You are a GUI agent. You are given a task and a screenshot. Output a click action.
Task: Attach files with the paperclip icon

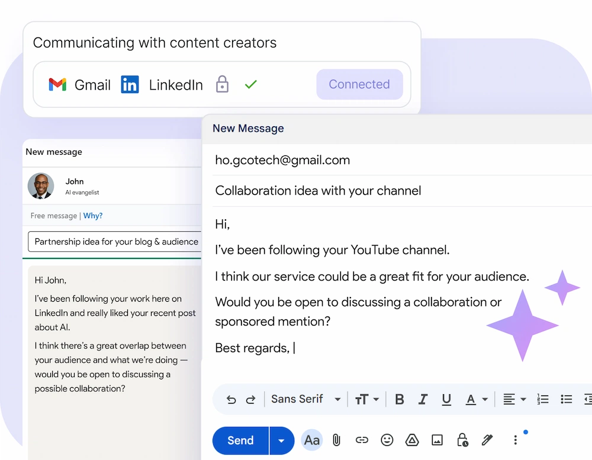pyautogui.click(x=336, y=440)
